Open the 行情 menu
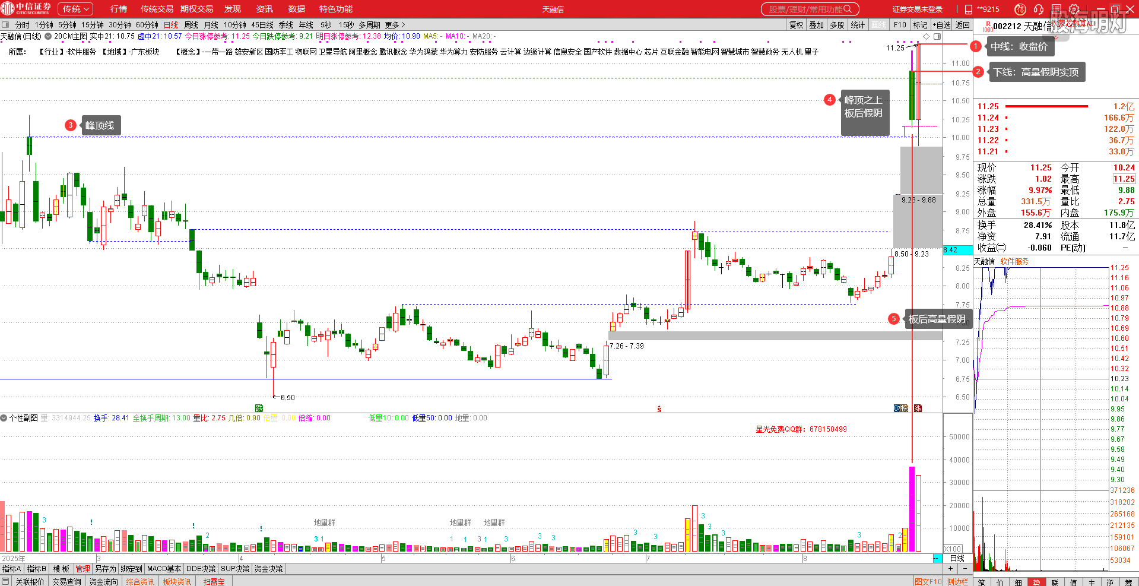The height and width of the screenshot is (586, 1139). [119, 9]
